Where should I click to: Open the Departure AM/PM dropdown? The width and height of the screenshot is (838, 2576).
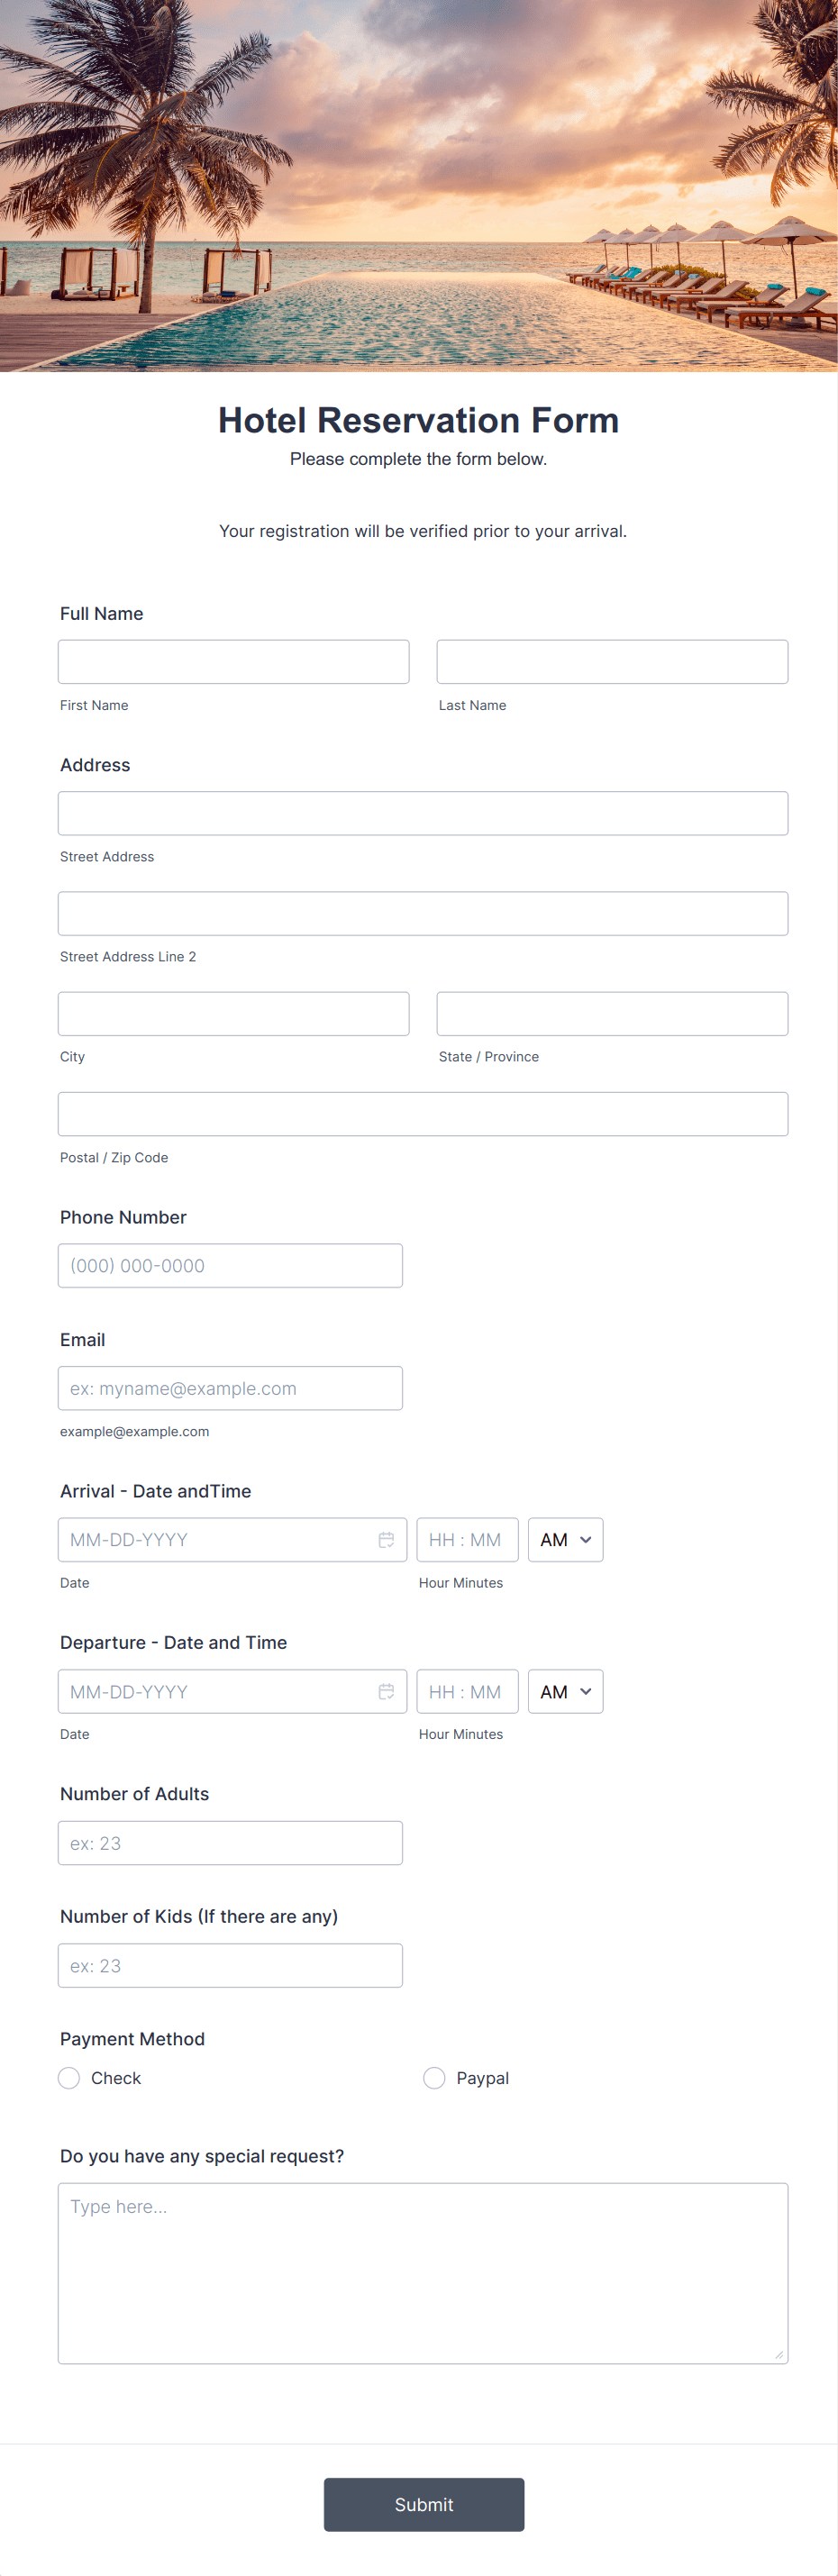565,1691
